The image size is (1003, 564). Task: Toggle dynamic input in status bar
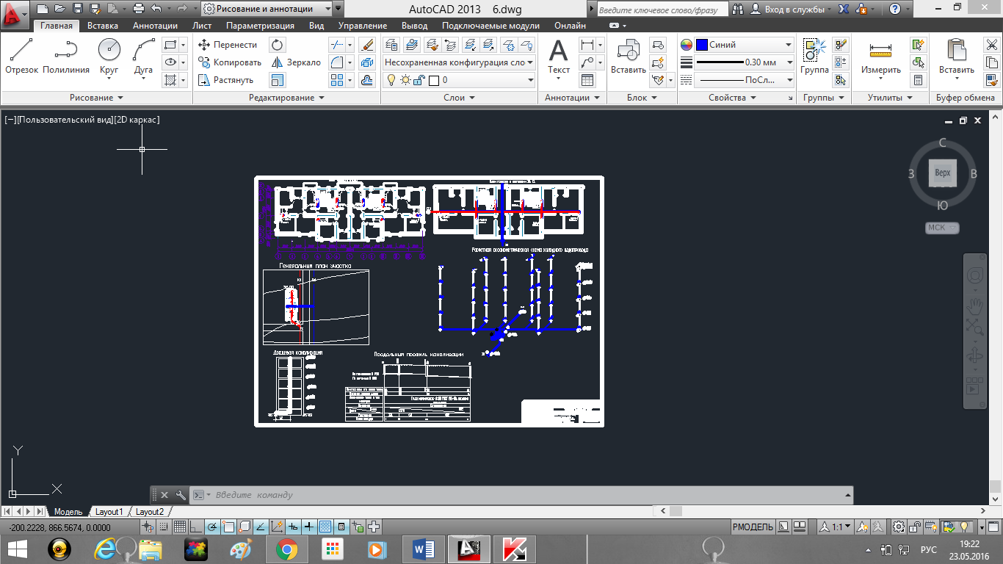point(293,527)
